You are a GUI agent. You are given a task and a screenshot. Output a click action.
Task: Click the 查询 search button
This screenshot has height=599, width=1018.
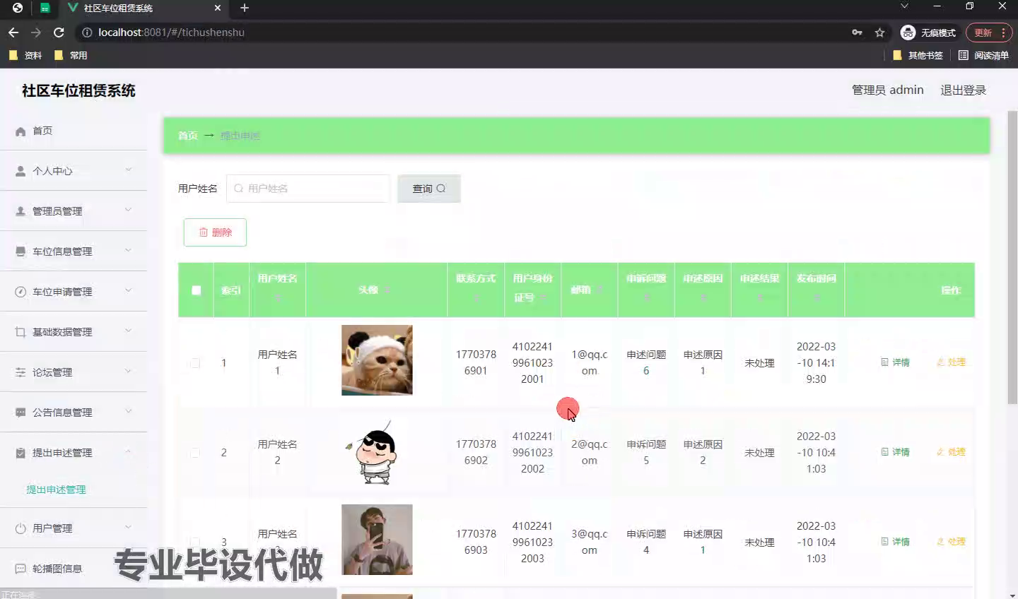tap(429, 189)
